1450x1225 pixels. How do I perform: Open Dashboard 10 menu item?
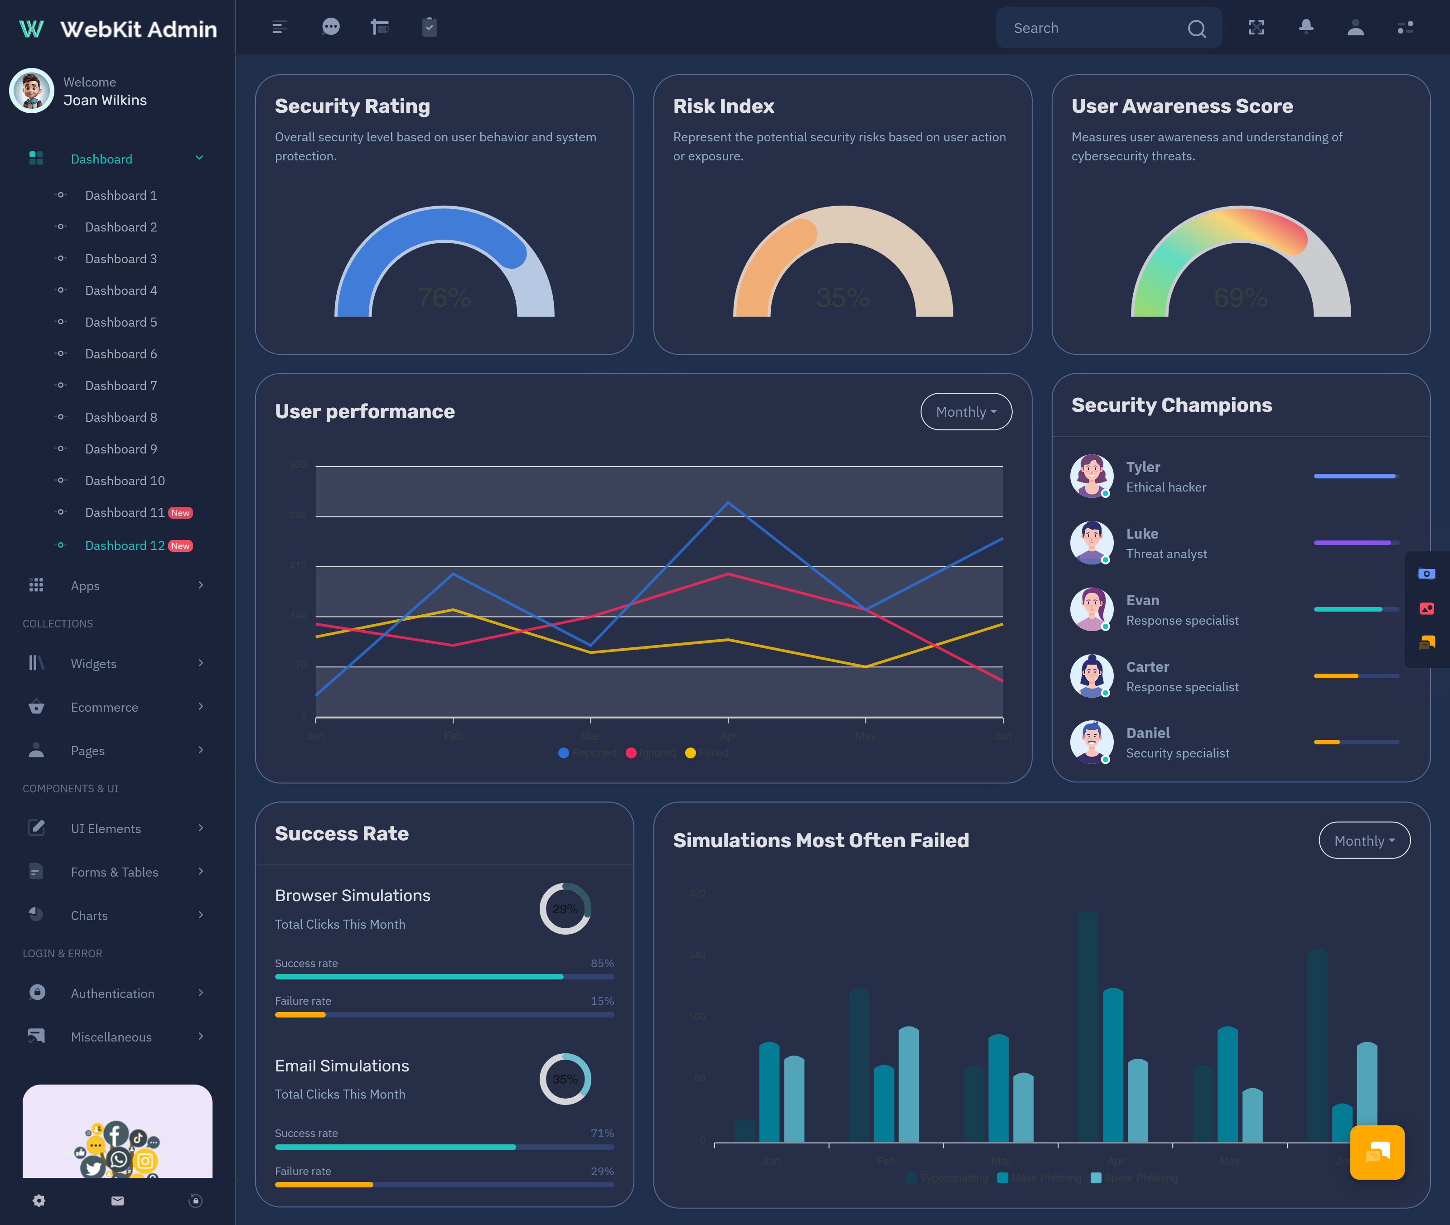(x=125, y=481)
